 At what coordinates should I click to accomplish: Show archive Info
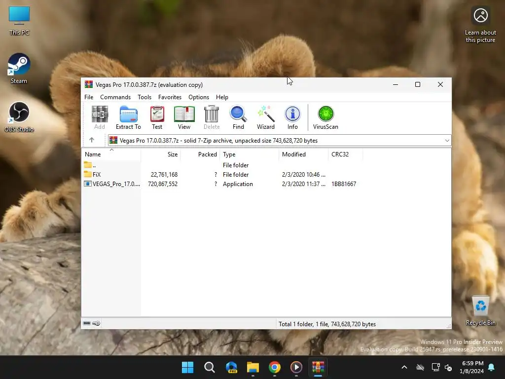pyautogui.click(x=292, y=117)
